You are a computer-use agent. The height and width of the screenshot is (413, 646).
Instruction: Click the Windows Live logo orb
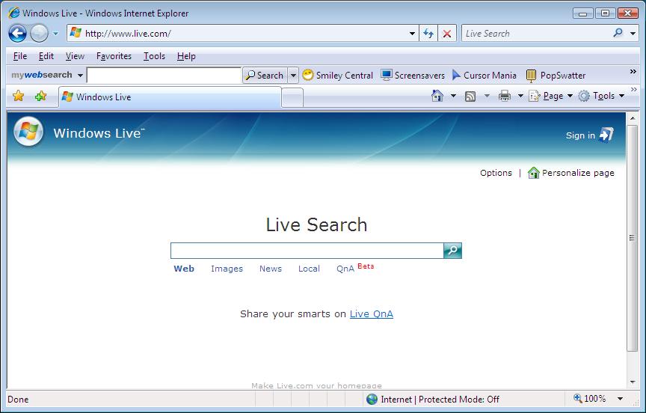coord(28,132)
